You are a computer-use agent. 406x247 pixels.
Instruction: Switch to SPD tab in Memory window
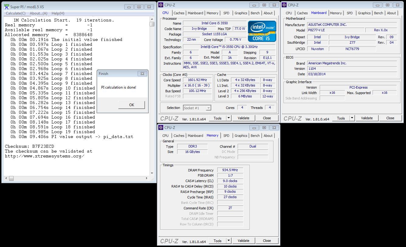226,136
